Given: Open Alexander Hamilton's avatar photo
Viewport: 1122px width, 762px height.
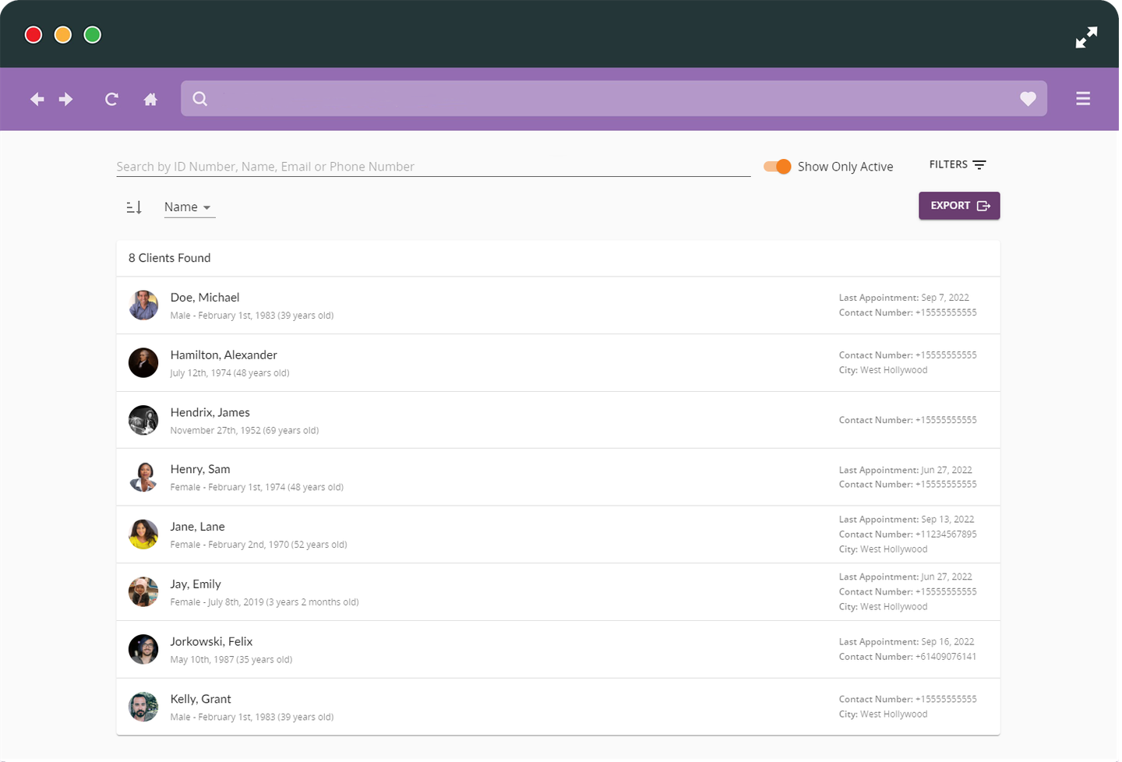Looking at the screenshot, I should tap(143, 363).
